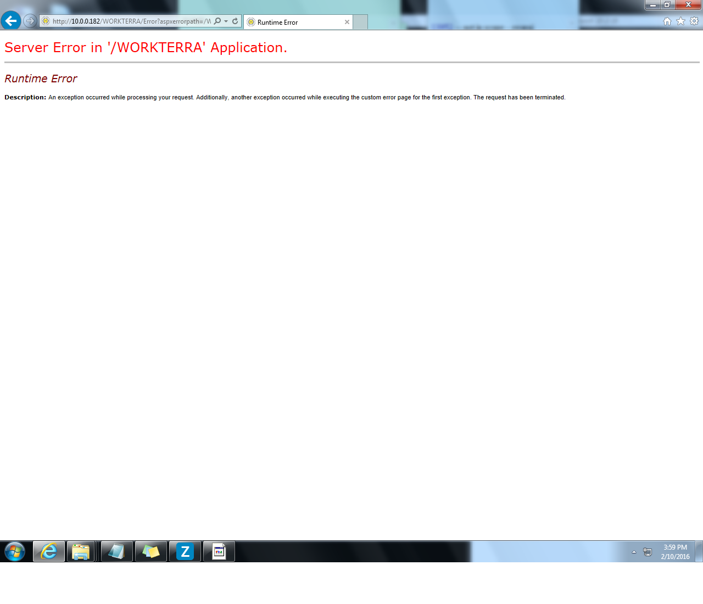
Task: Open the Tools gear menu
Action: click(694, 21)
